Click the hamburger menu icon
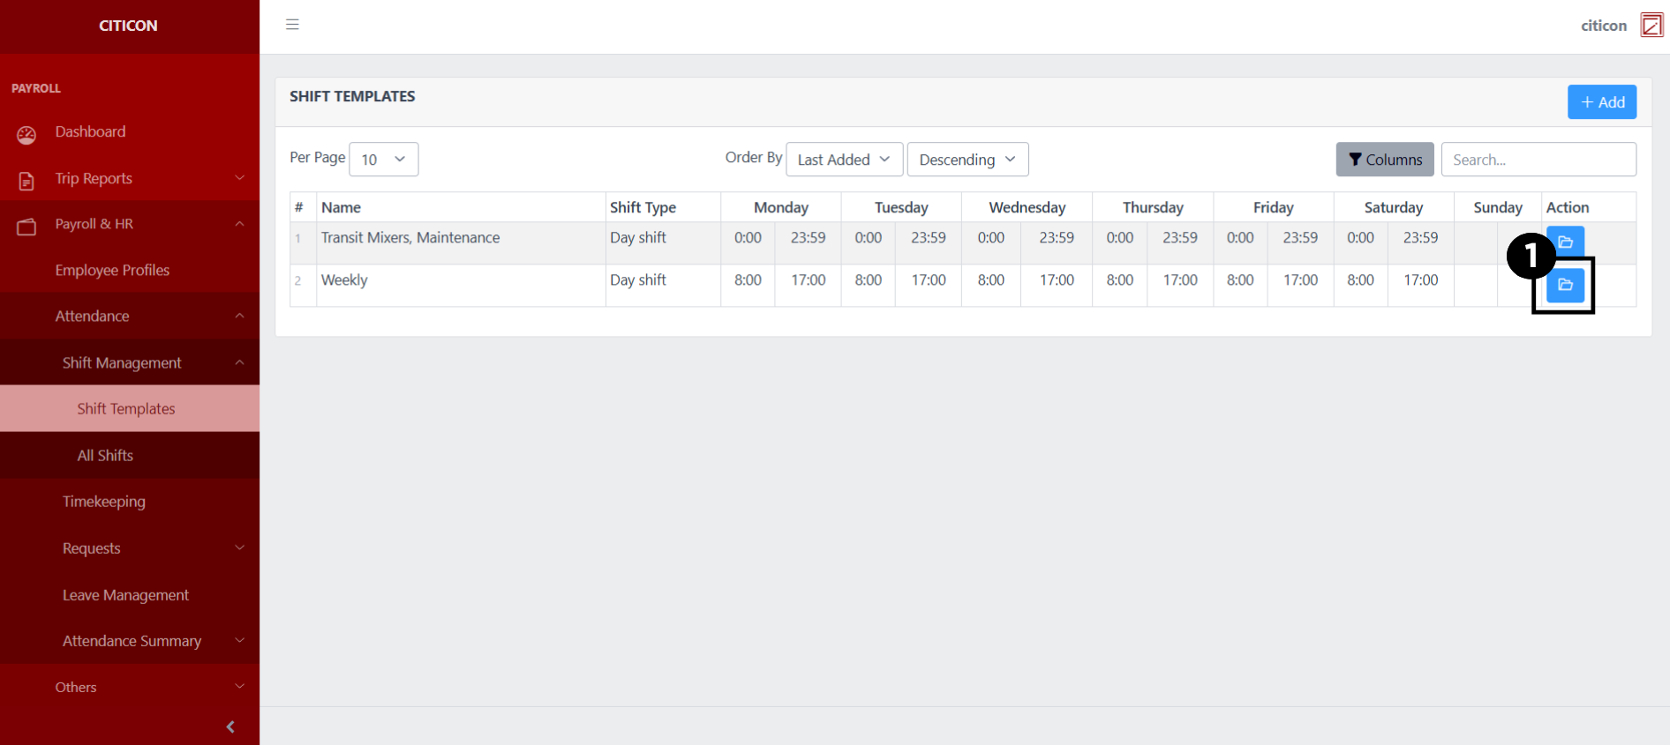The image size is (1670, 745). [x=292, y=25]
